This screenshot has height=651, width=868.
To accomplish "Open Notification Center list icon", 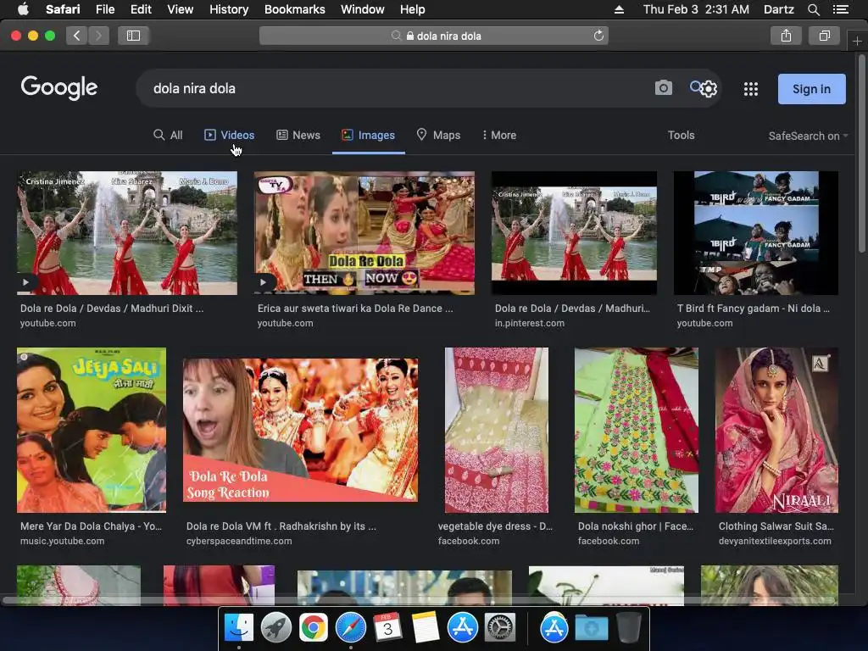I will (840, 9).
